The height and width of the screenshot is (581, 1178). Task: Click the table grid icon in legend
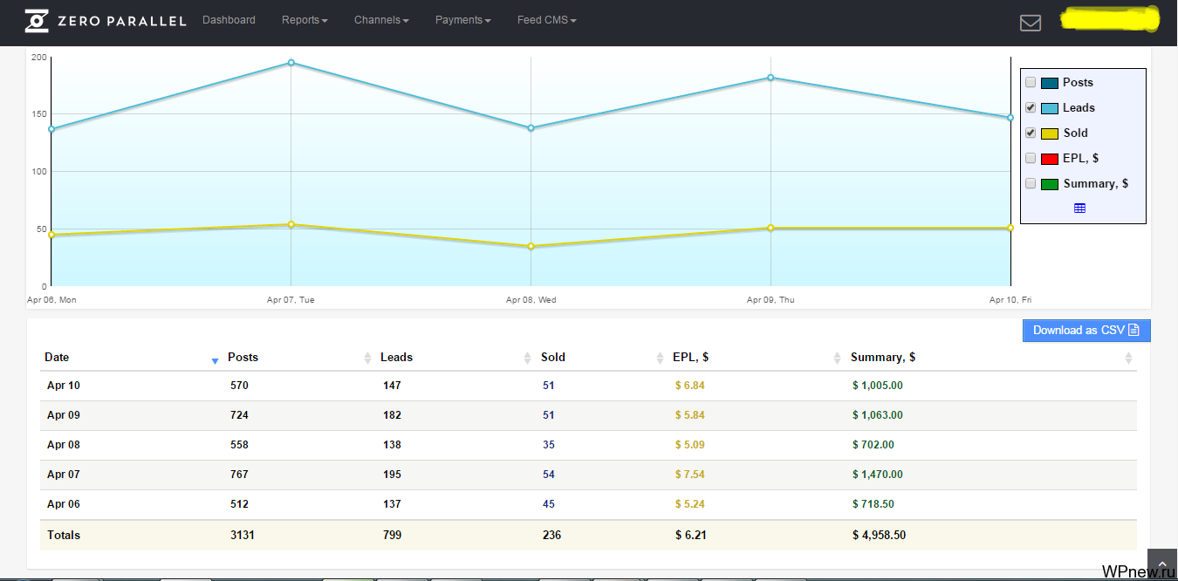[1079, 208]
